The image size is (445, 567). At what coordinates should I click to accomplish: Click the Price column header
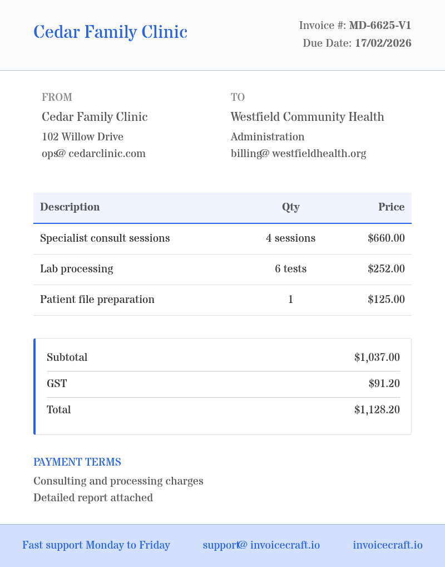tap(391, 207)
